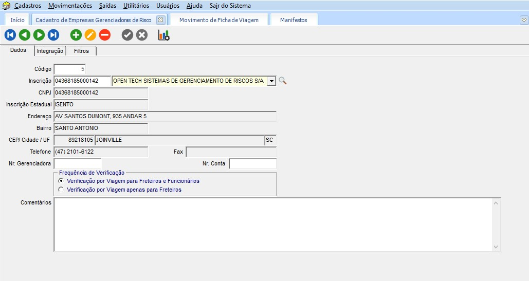Click the CEP field 89218105

click(74, 140)
